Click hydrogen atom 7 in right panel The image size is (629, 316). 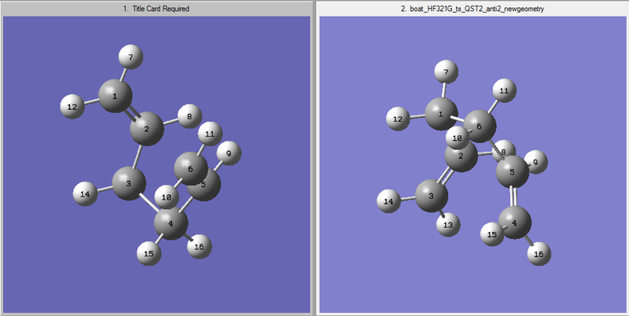[446, 72]
